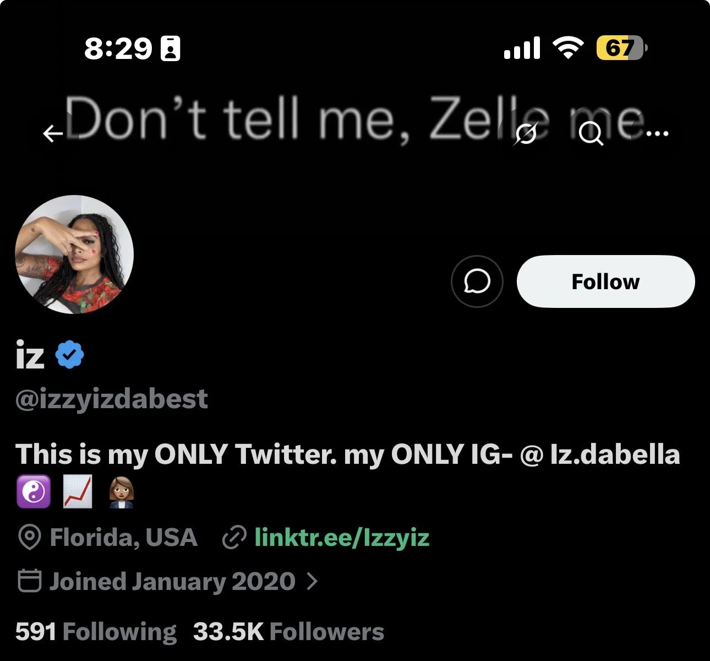Tap the calendar icon beside Joined date
The width and height of the screenshot is (710, 661).
pos(30,581)
